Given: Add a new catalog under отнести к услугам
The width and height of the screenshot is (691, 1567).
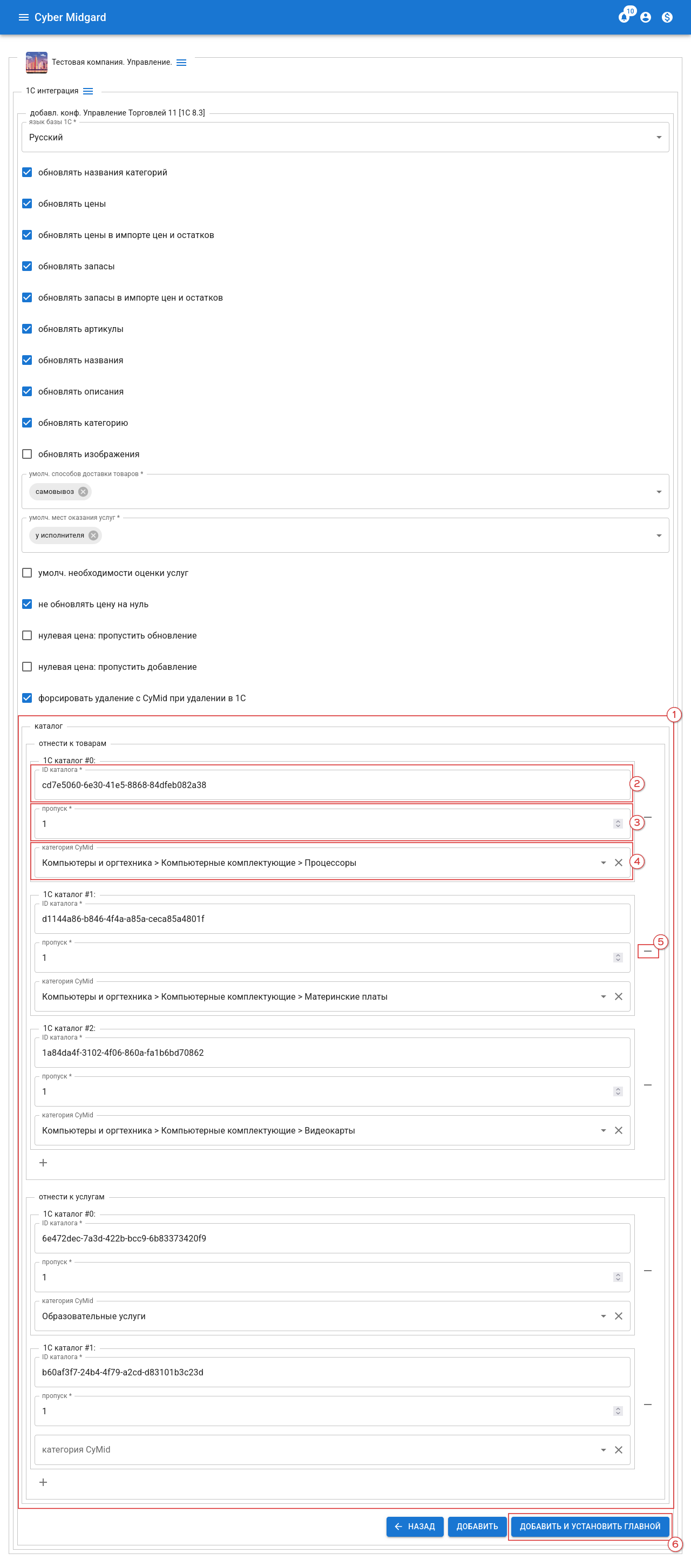Looking at the screenshot, I should tap(43, 1482).
